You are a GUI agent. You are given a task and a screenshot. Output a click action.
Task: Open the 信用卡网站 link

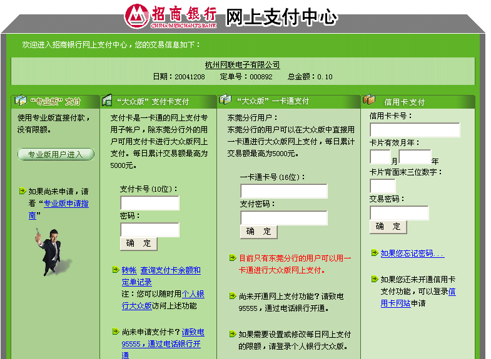pos(418,297)
